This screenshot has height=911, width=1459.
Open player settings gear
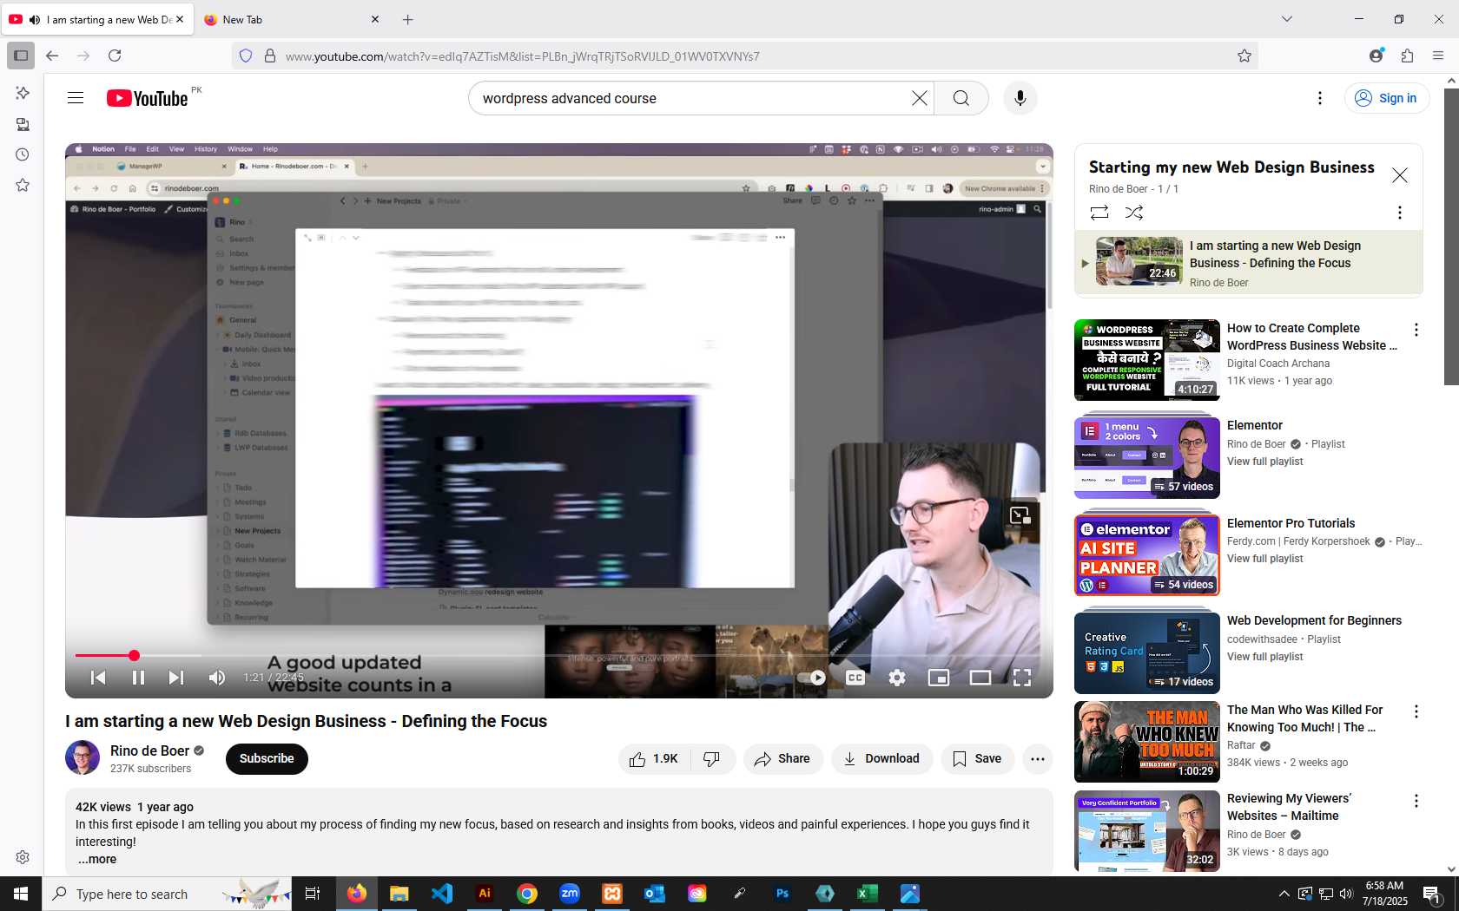pyautogui.click(x=897, y=678)
